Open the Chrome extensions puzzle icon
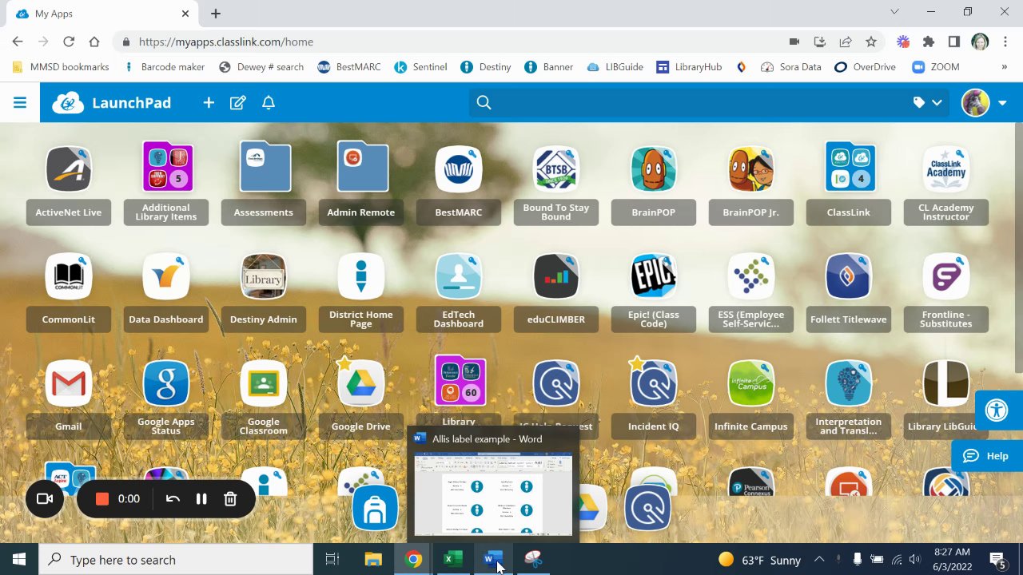The height and width of the screenshot is (575, 1023). tap(928, 42)
